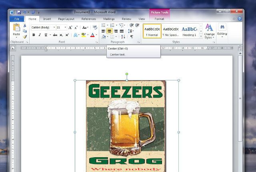
Task: Toggle Align Text Right
Action: coord(116,31)
